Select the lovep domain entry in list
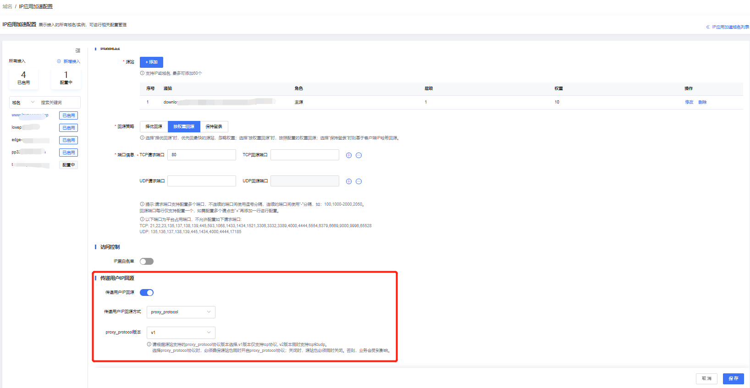Screen dimensions: 750x388 point(26,127)
